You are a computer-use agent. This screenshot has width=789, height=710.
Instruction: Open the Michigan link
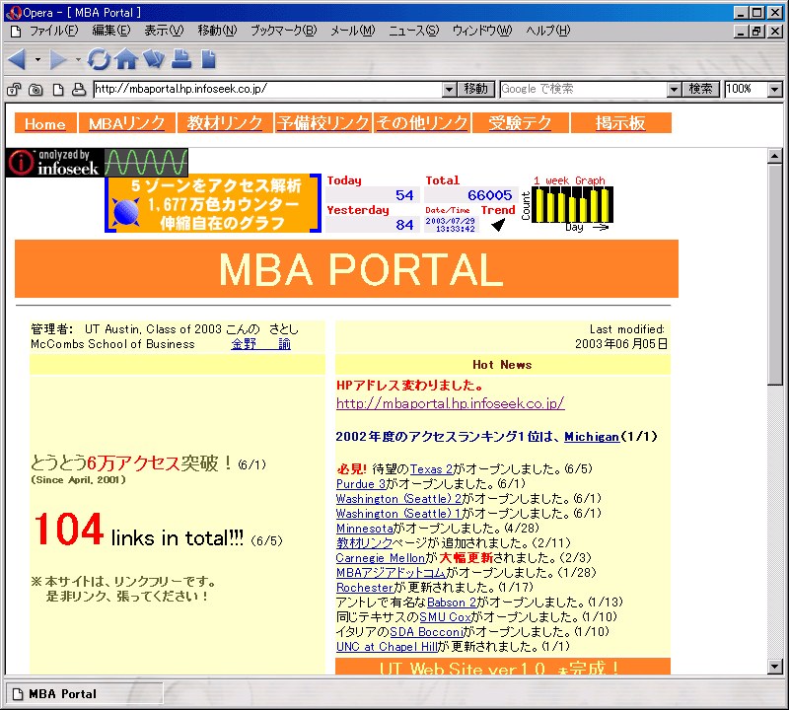[x=592, y=437]
